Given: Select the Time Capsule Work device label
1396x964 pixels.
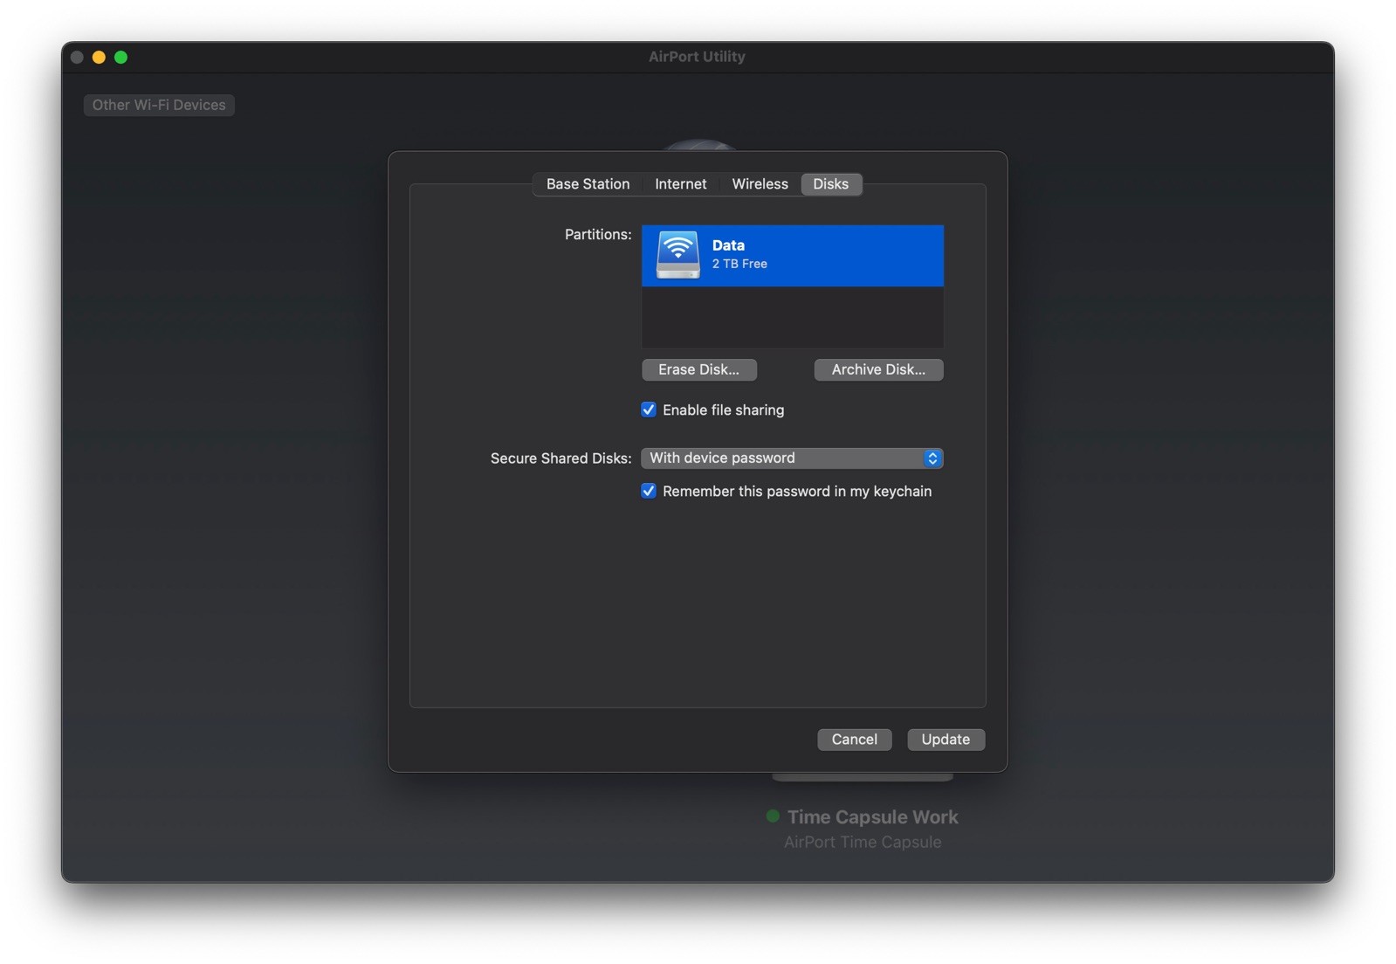Looking at the screenshot, I should click(x=872, y=817).
